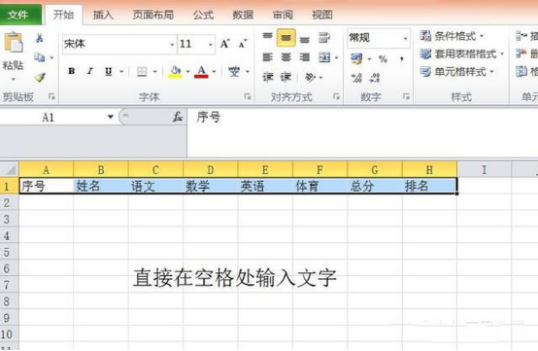The width and height of the screenshot is (538, 351).
Task: Click cell containing 总分
Action: tap(375, 186)
